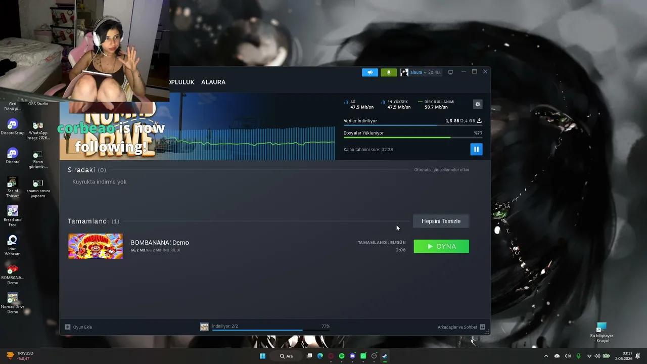647x364 pixels.
Task: Open Bu bilgisayar desktop shortcut
Action: pyautogui.click(x=602, y=332)
